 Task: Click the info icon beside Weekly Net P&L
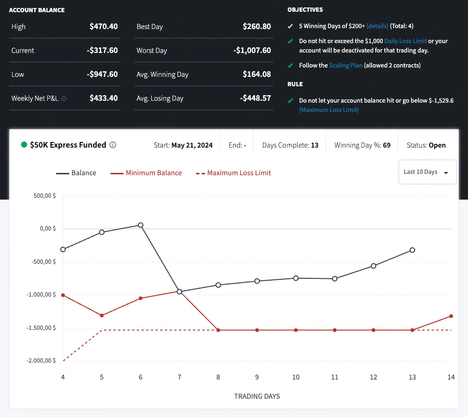[64, 99]
